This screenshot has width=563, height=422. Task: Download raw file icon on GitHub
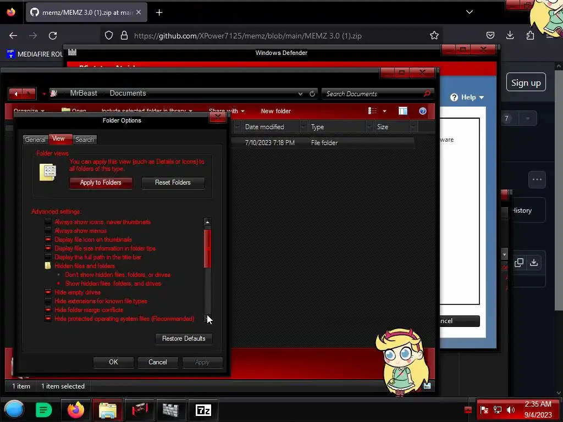(534, 263)
